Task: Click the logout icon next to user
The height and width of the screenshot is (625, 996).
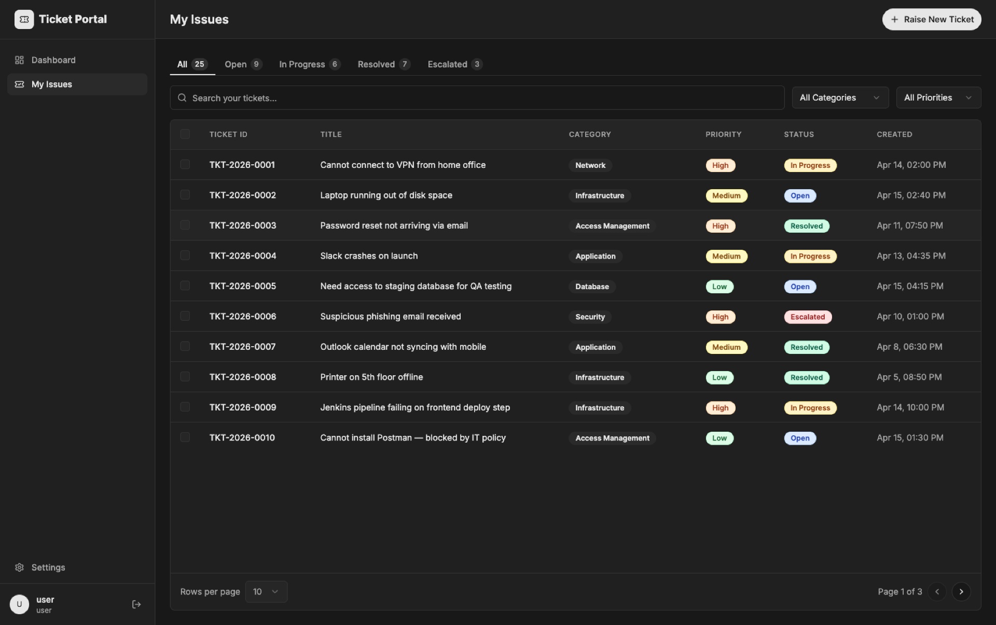Action: click(x=136, y=604)
